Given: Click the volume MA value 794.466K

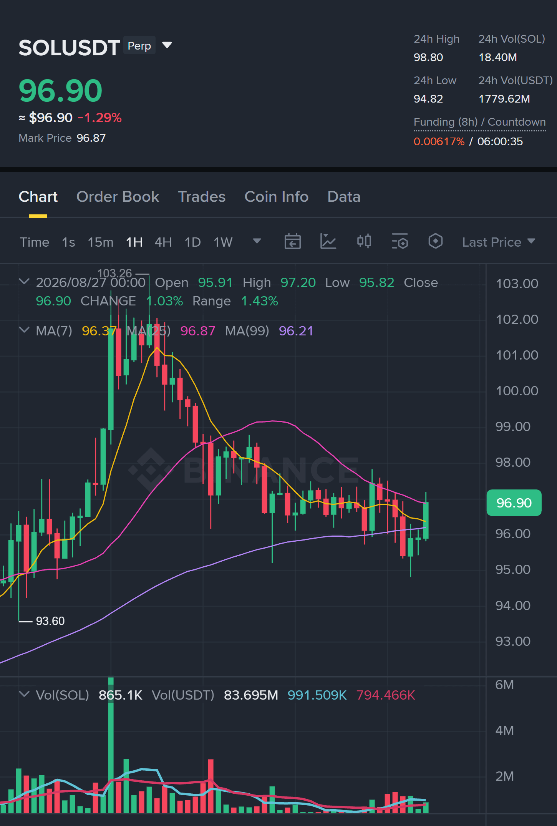Looking at the screenshot, I should coord(386,695).
